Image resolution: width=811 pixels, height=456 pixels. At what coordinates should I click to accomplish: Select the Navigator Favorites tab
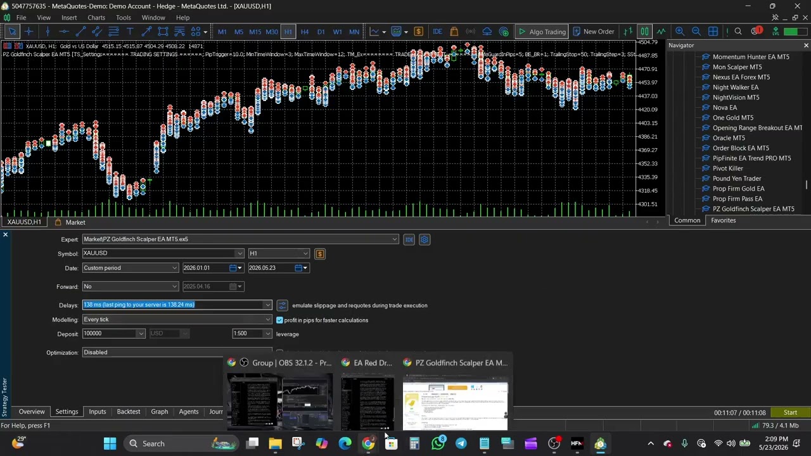[723, 220]
